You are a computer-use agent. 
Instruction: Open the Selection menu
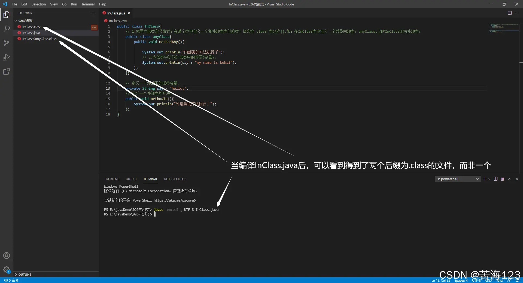point(39,4)
